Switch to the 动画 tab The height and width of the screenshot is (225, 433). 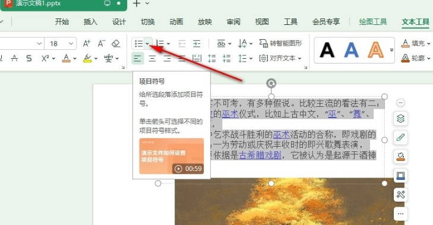point(176,21)
